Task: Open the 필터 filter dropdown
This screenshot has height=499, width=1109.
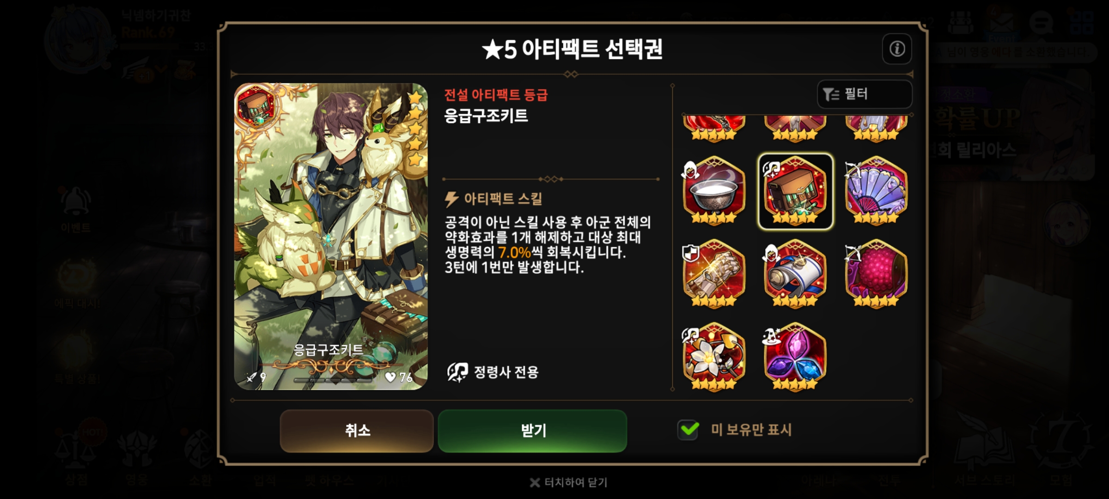Action: point(865,94)
